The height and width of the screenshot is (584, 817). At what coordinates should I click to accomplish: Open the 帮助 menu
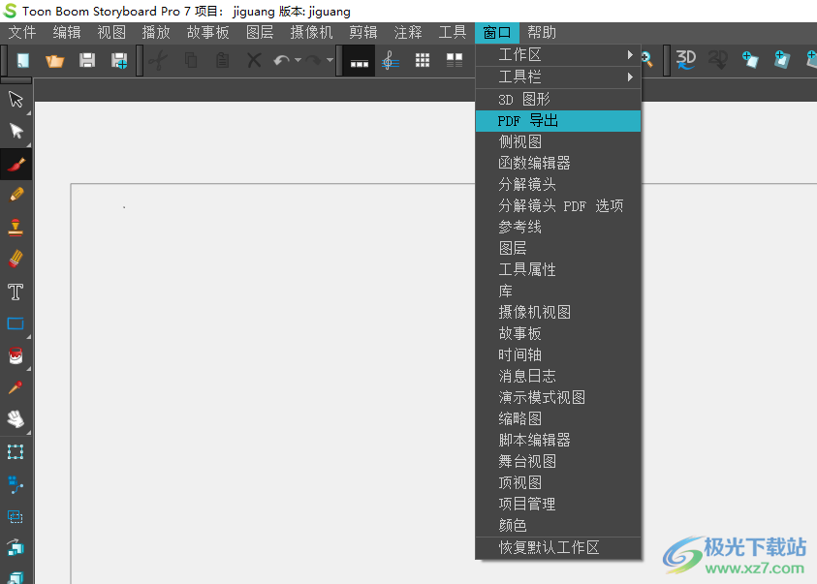click(x=542, y=33)
